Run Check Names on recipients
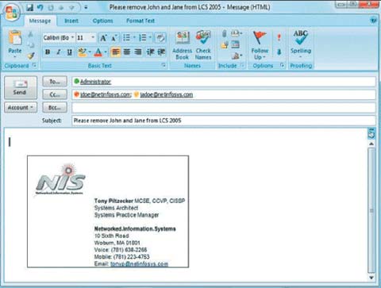 (x=203, y=45)
